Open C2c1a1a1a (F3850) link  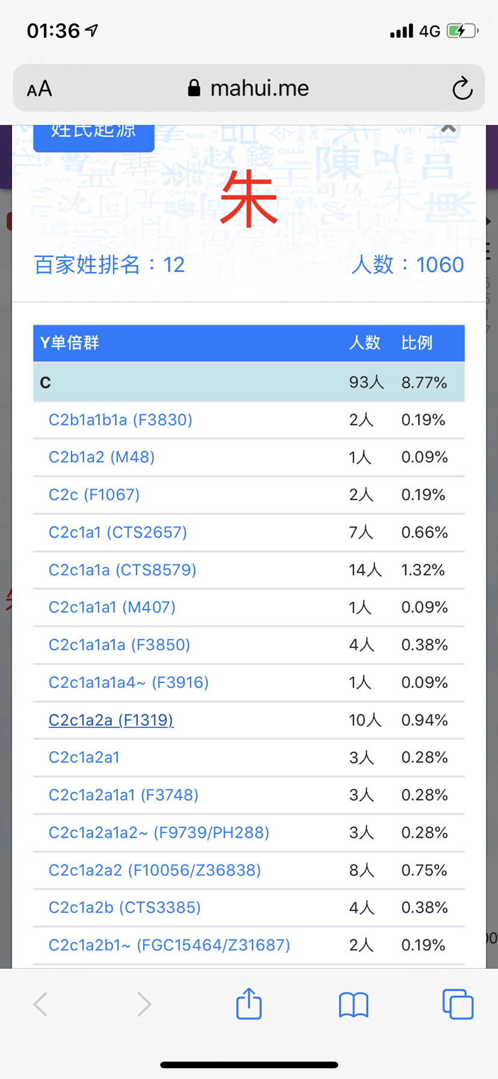pos(119,645)
